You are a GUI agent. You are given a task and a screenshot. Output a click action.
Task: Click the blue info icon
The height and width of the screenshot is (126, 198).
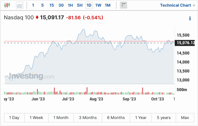coord(190,18)
